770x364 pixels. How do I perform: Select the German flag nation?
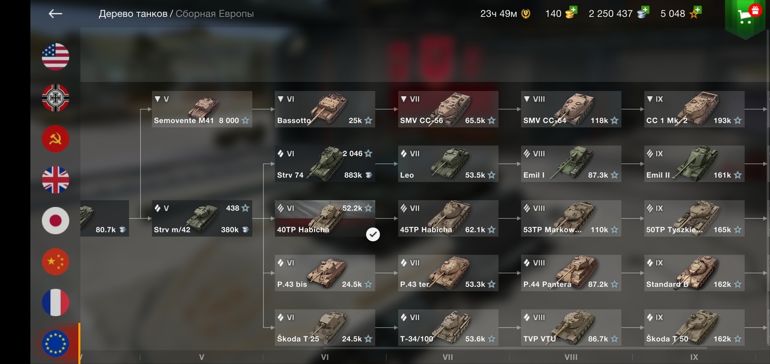55,98
